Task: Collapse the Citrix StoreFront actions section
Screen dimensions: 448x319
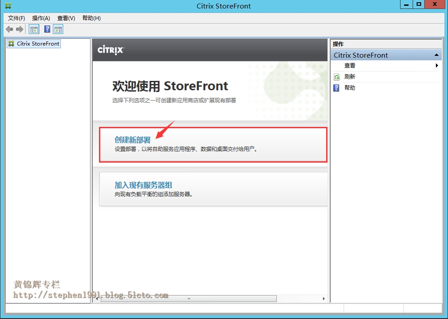Action: 436,55
